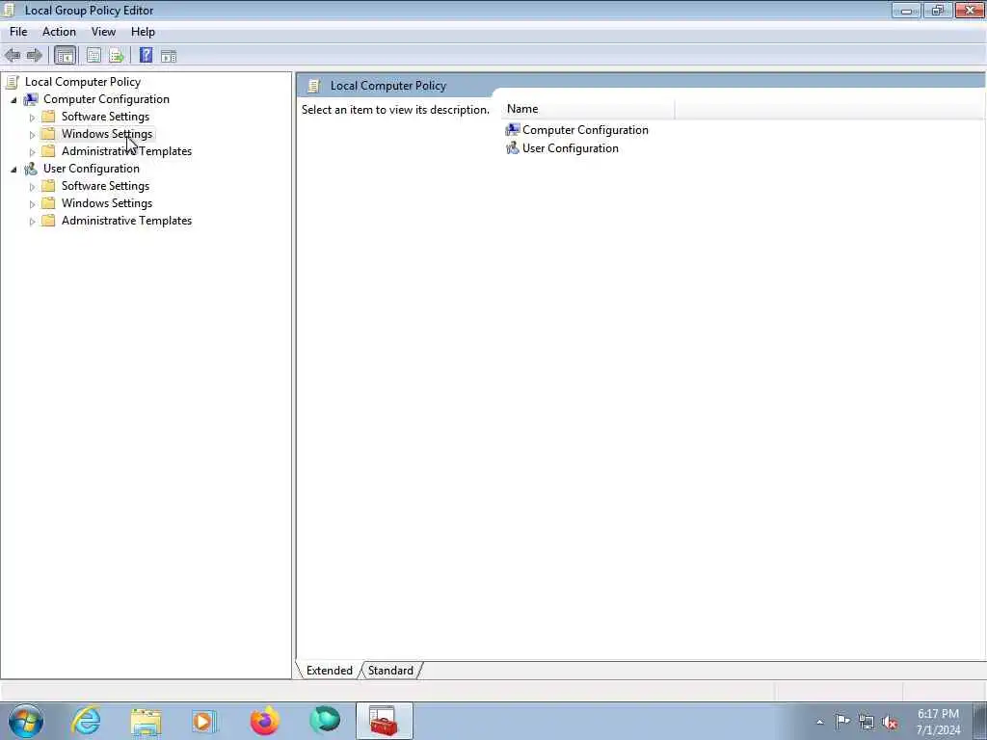Click the Software Settings folder icon under User Configuration
The width and height of the screenshot is (987, 740).
click(x=48, y=186)
